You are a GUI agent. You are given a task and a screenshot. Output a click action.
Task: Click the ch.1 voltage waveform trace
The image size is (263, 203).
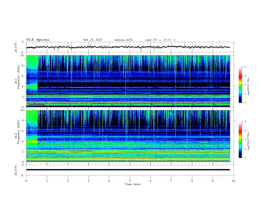(128, 47)
